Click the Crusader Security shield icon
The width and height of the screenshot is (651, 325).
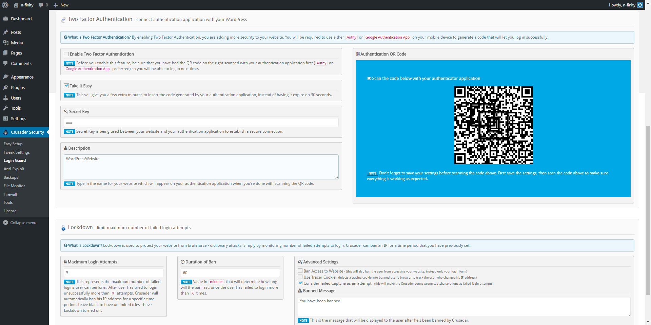5,132
